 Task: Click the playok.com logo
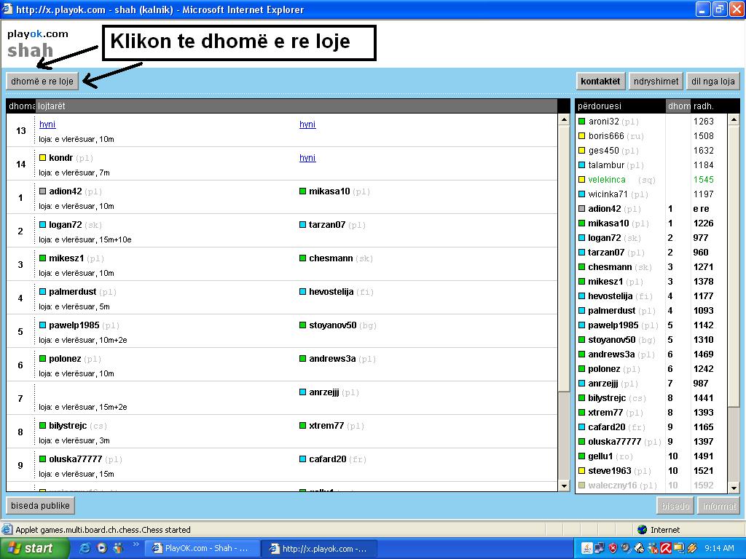[x=38, y=34]
